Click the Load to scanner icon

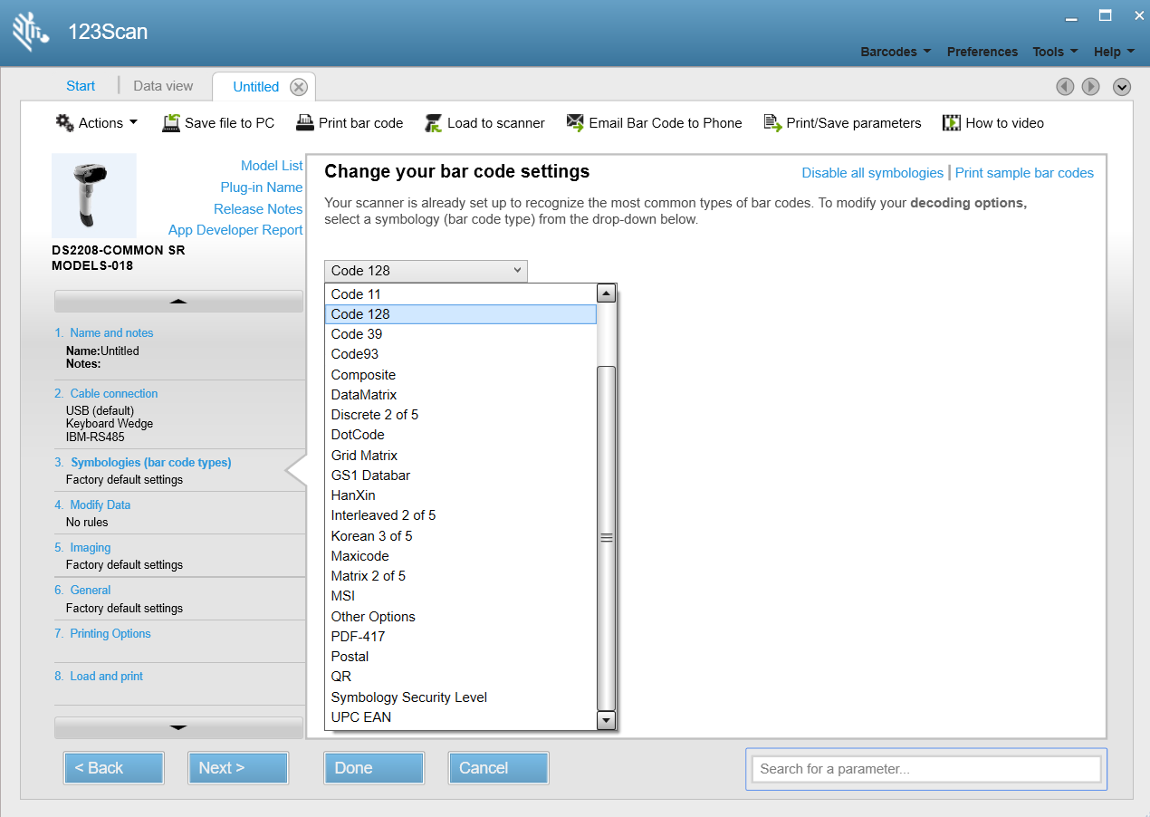click(434, 123)
